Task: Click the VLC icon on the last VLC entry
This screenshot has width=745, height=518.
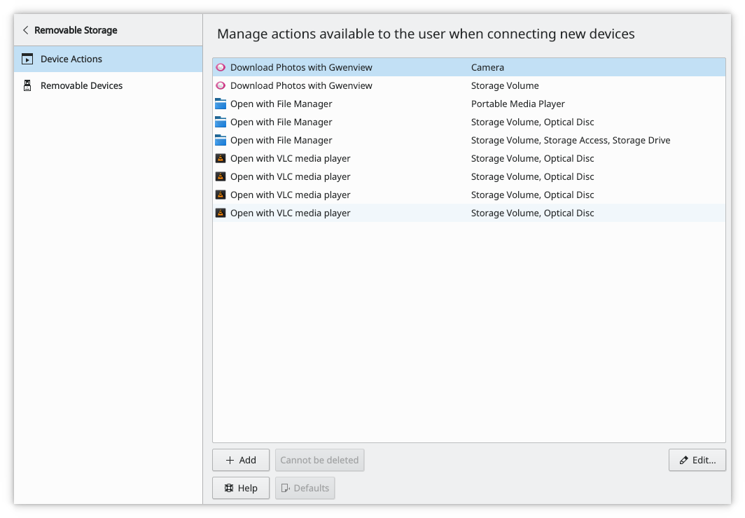Action: click(219, 213)
